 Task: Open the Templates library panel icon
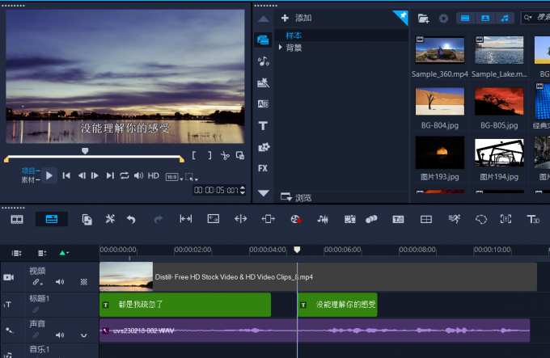click(263, 83)
